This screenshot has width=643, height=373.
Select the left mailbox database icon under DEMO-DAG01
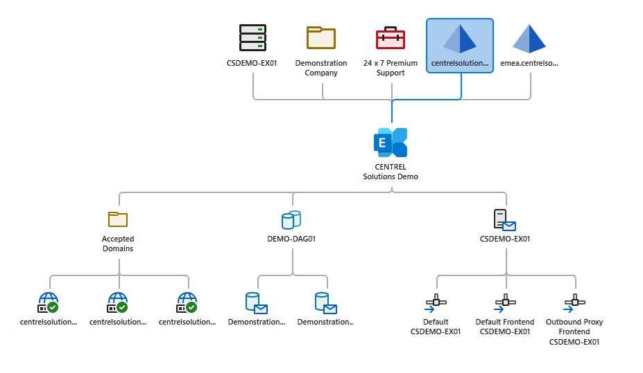tap(257, 303)
